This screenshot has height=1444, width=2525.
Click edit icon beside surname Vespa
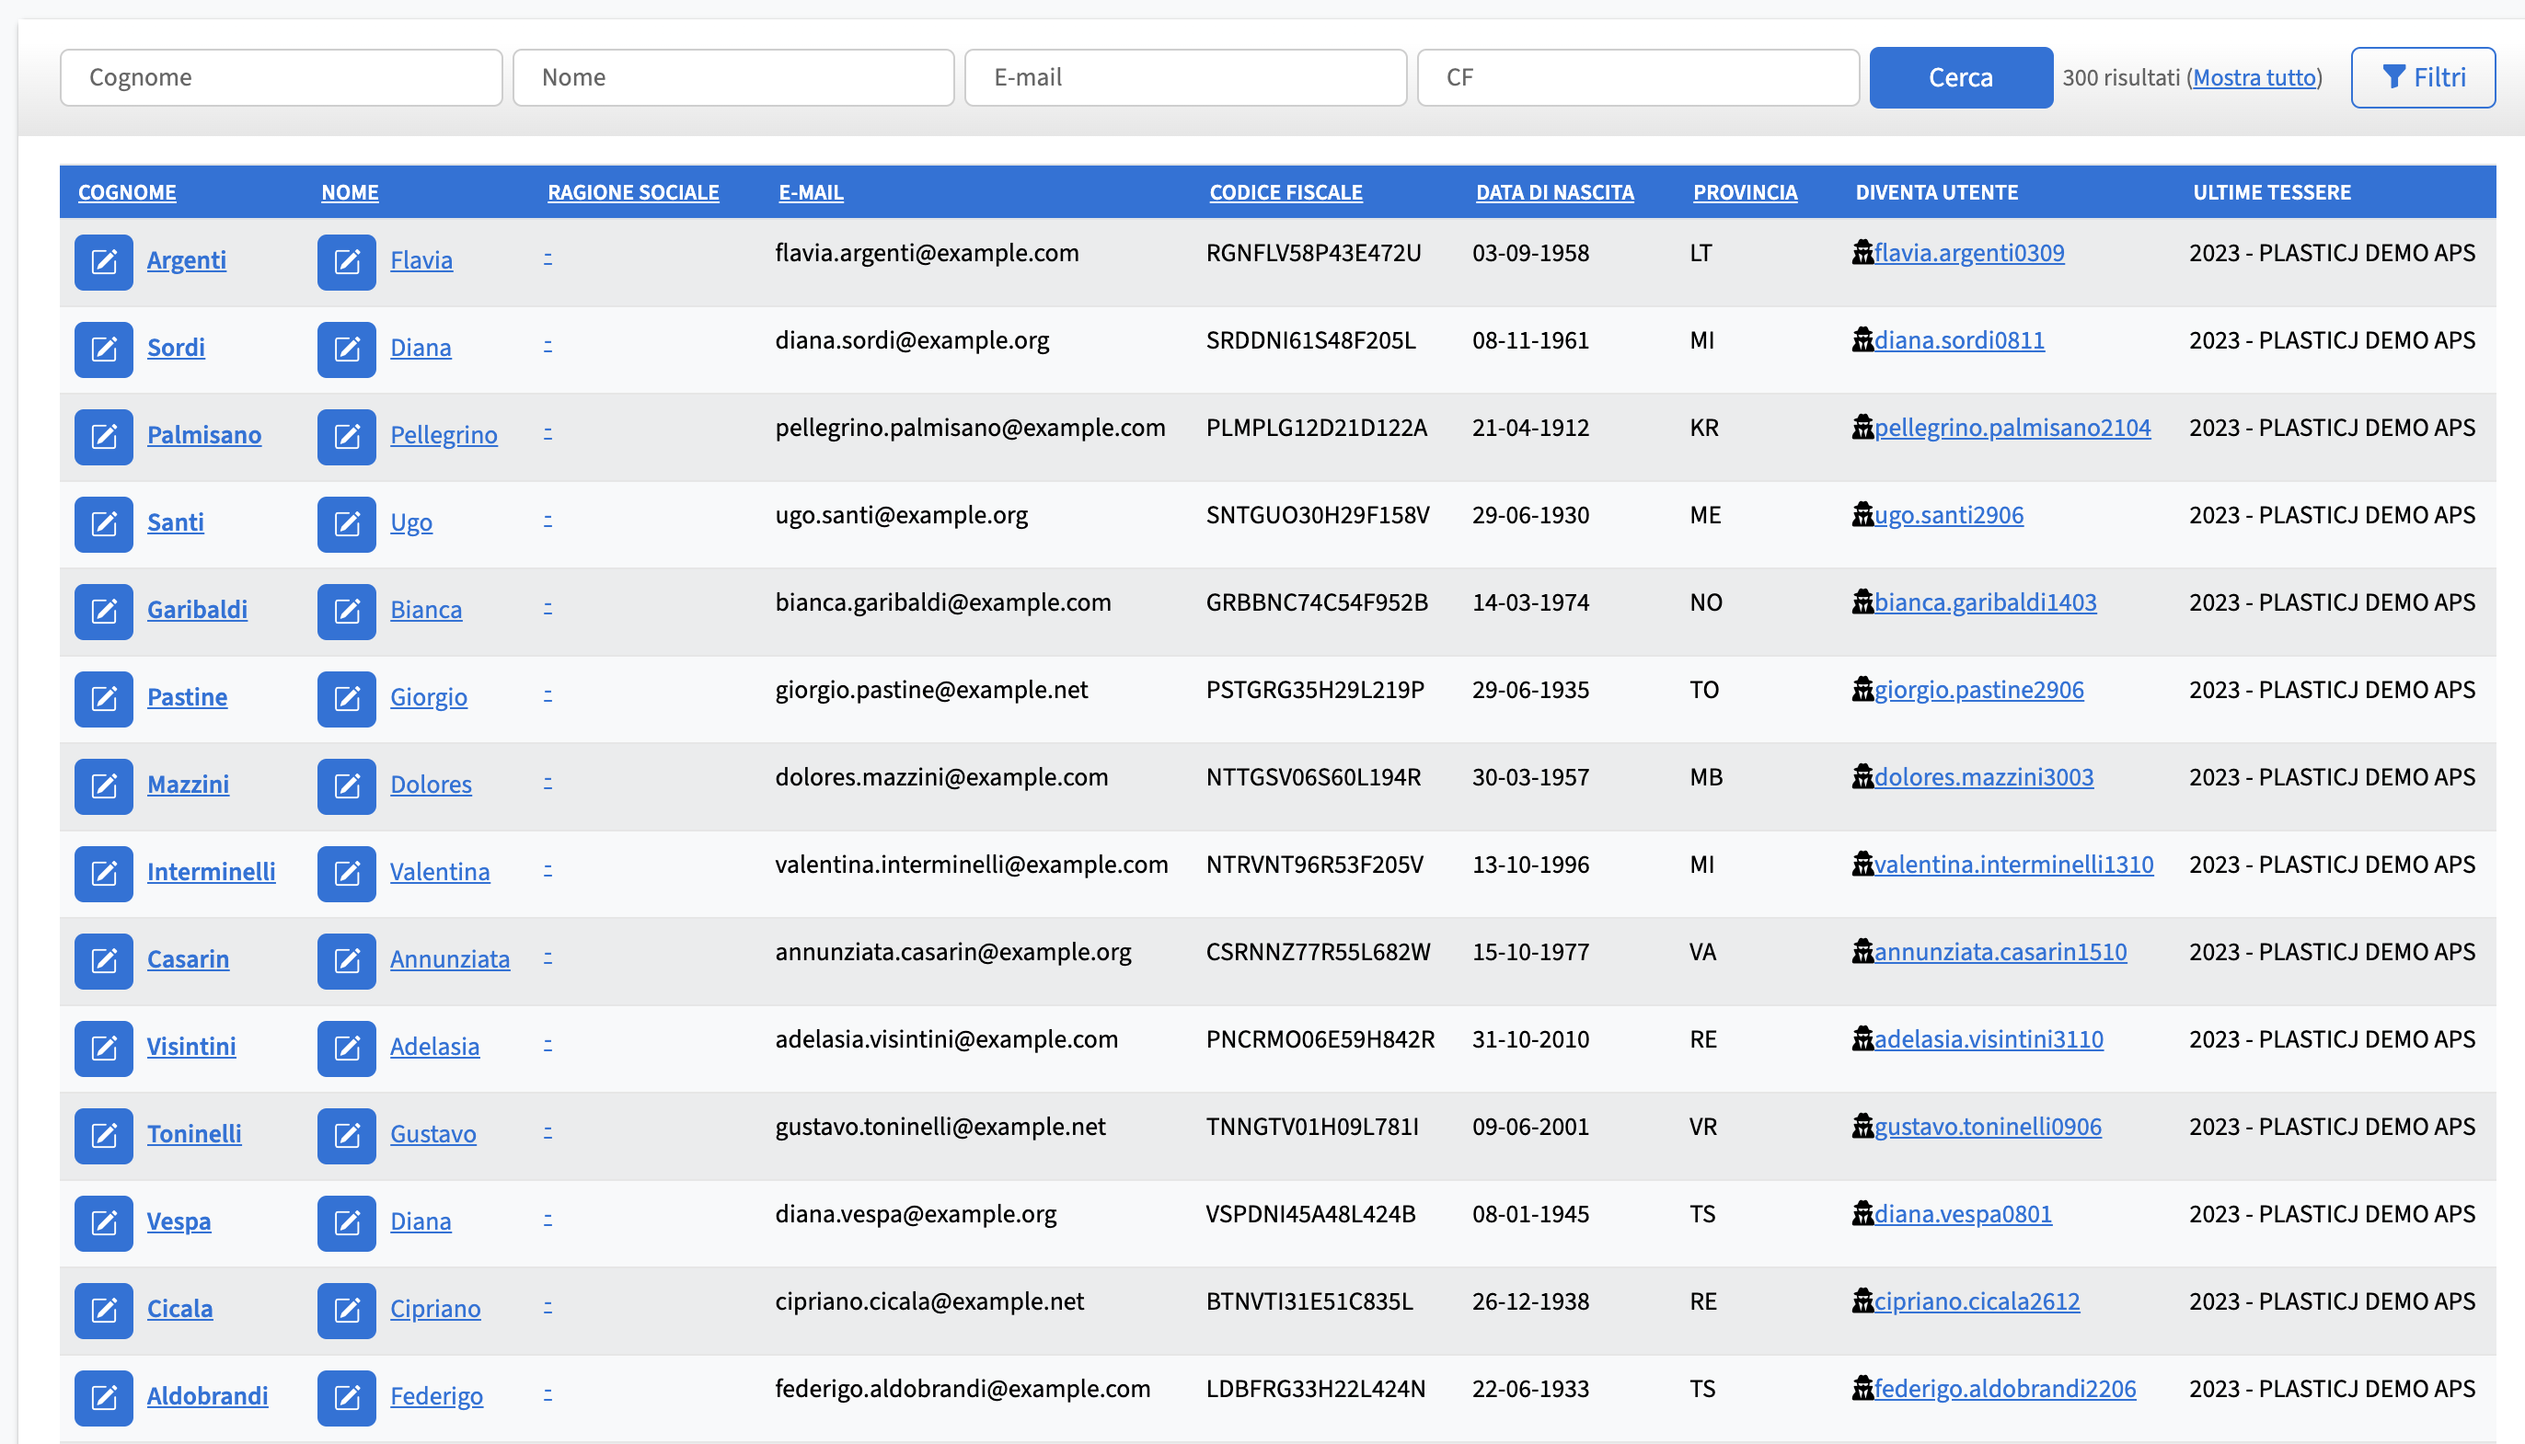click(104, 1221)
